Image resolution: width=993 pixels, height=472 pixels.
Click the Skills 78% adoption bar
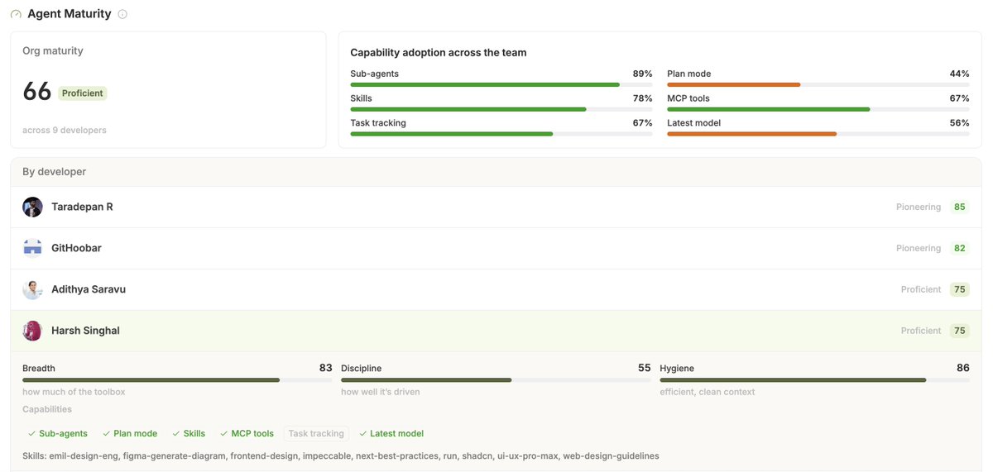501,109
